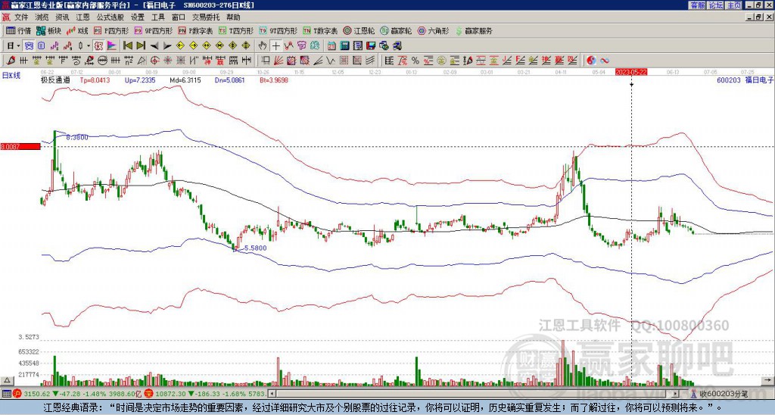Click the purple 节 character icon
The height and width of the screenshot is (415, 775).
[301, 45]
